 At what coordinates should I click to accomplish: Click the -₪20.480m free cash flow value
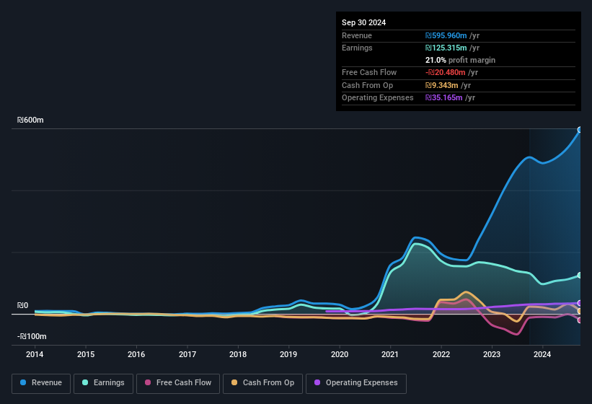pyautogui.click(x=445, y=72)
